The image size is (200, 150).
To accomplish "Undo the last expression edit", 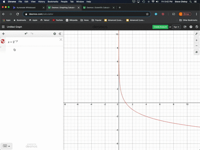I will coord(26,34).
